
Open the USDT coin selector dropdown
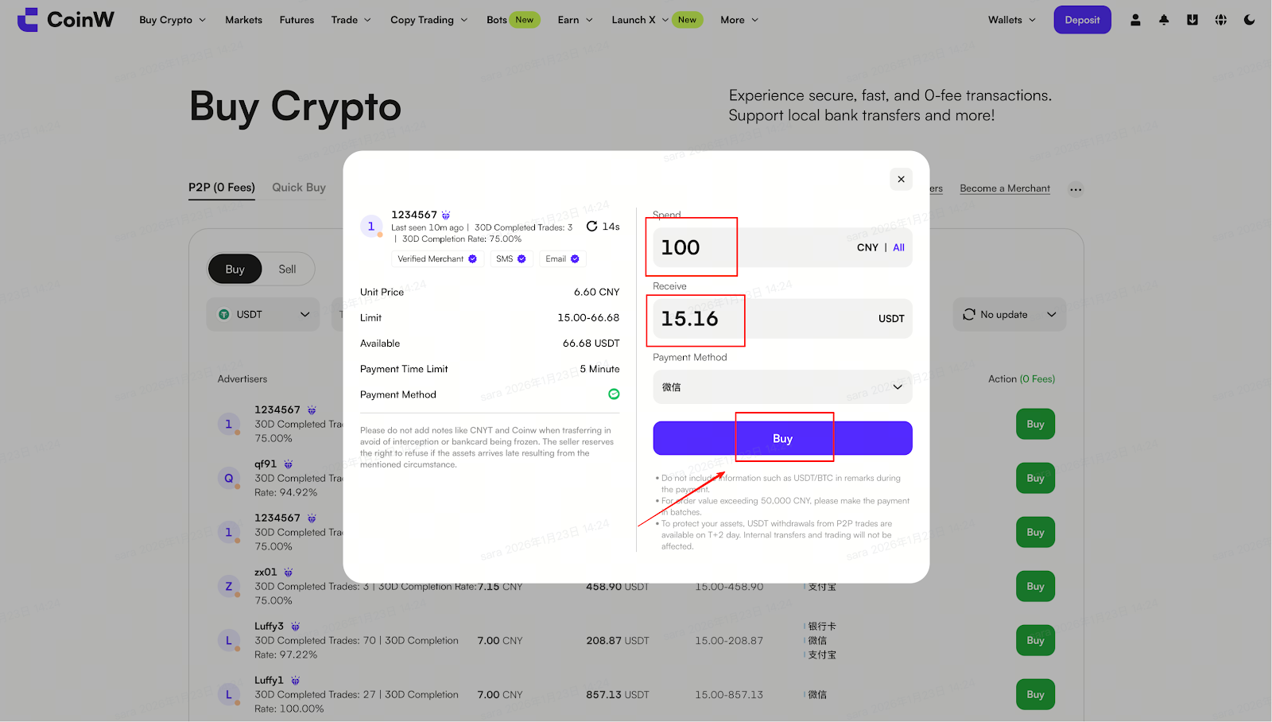(x=263, y=315)
